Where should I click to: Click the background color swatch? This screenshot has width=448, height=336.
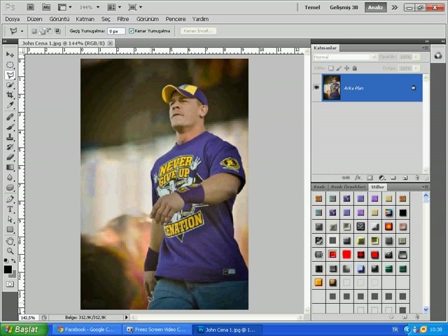coord(13,274)
